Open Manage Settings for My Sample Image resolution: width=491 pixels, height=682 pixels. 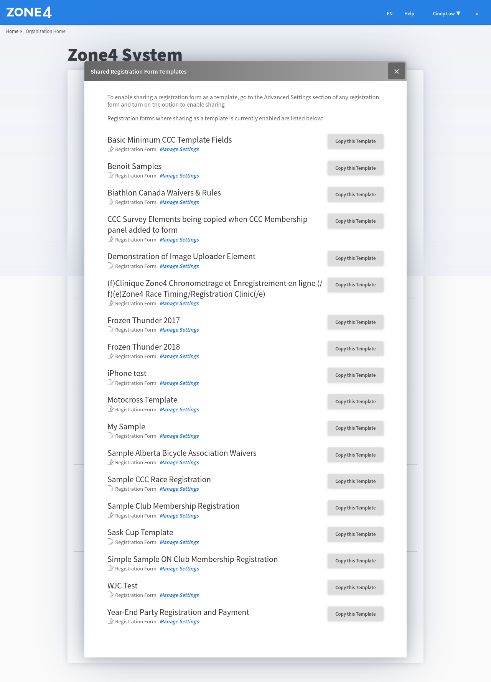179,436
